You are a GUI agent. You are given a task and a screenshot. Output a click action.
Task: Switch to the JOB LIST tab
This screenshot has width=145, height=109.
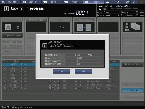pos(31,2)
